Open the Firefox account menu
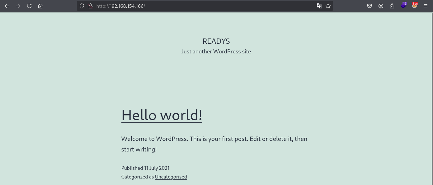This screenshot has height=185, width=433. click(381, 6)
